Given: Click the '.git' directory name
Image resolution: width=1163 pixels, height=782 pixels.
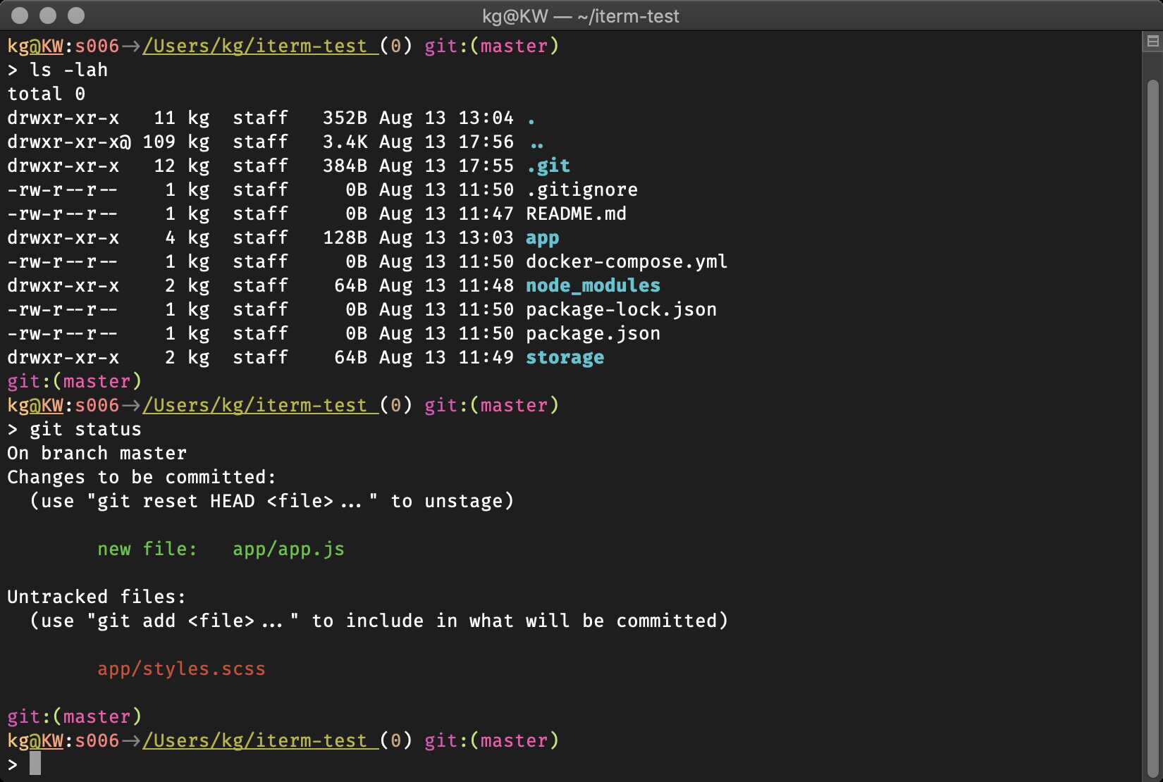Looking at the screenshot, I should click(x=548, y=166).
